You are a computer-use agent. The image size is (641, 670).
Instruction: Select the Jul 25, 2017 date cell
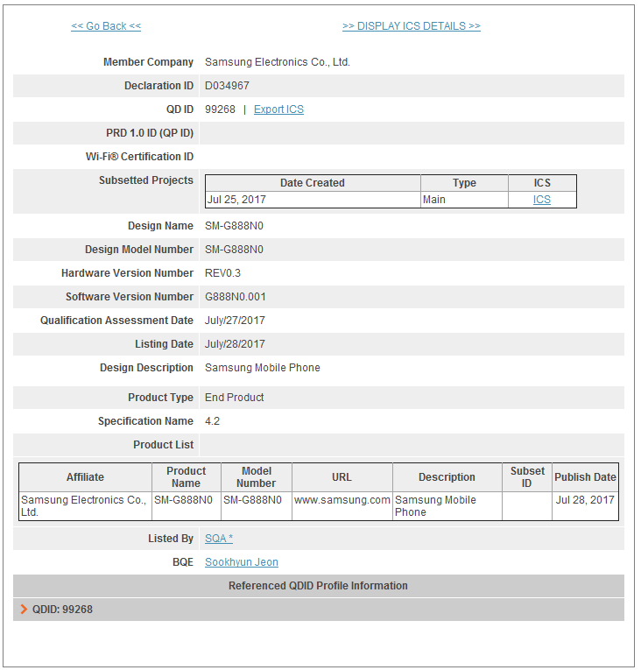[313, 200]
